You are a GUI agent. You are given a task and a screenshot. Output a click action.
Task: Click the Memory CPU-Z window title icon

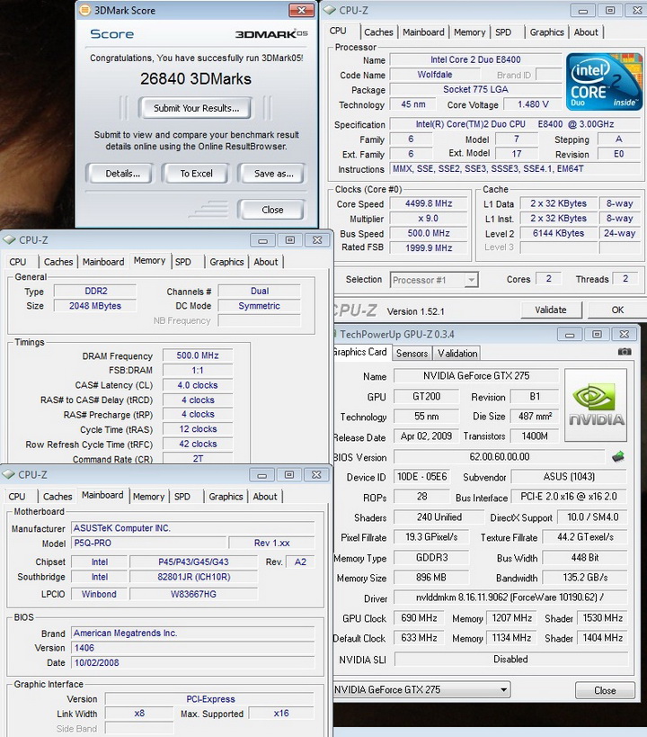tap(9, 239)
